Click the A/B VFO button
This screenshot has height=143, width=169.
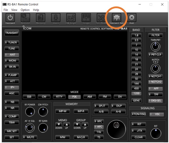(101, 112)
